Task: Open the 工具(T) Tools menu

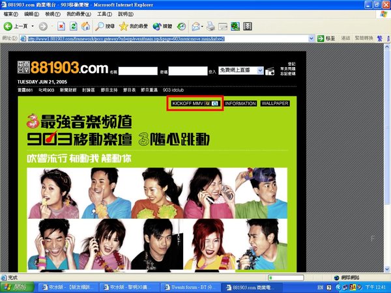Action: [104, 14]
